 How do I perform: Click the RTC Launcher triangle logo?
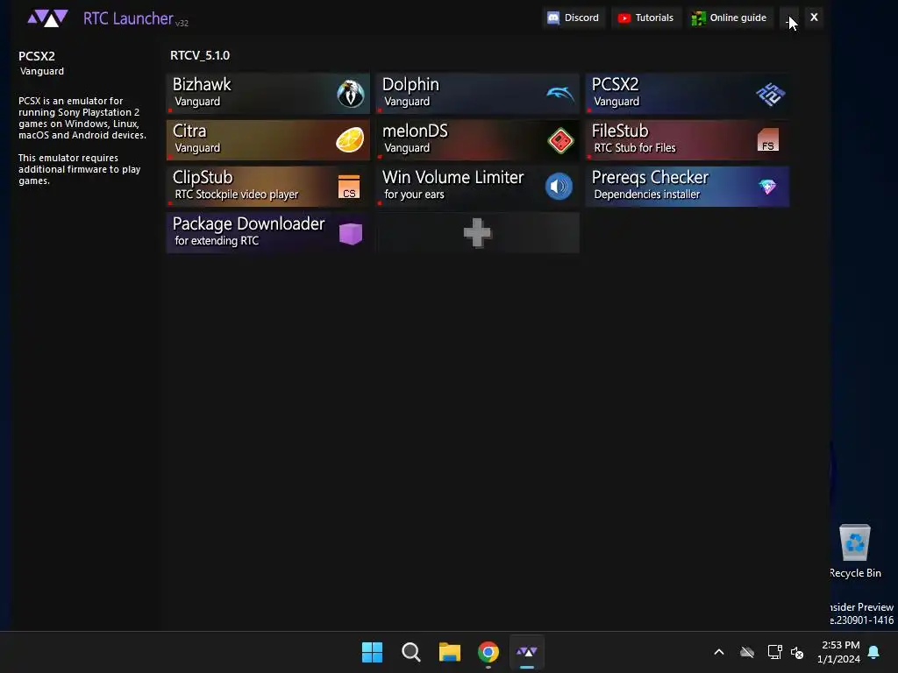click(x=48, y=18)
